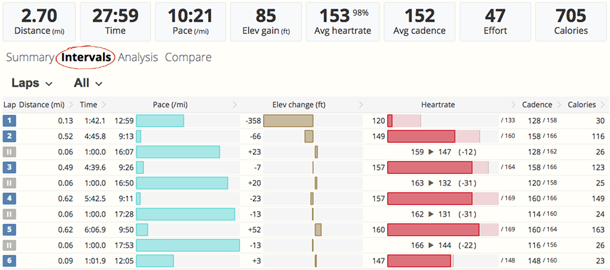Expand the Elev change (ft) column chevron
610x270 pixels.
(x=361, y=104)
